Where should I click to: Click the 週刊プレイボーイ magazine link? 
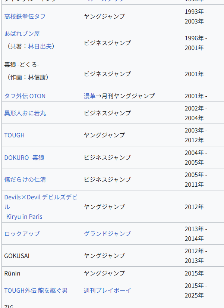pos(107,290)
